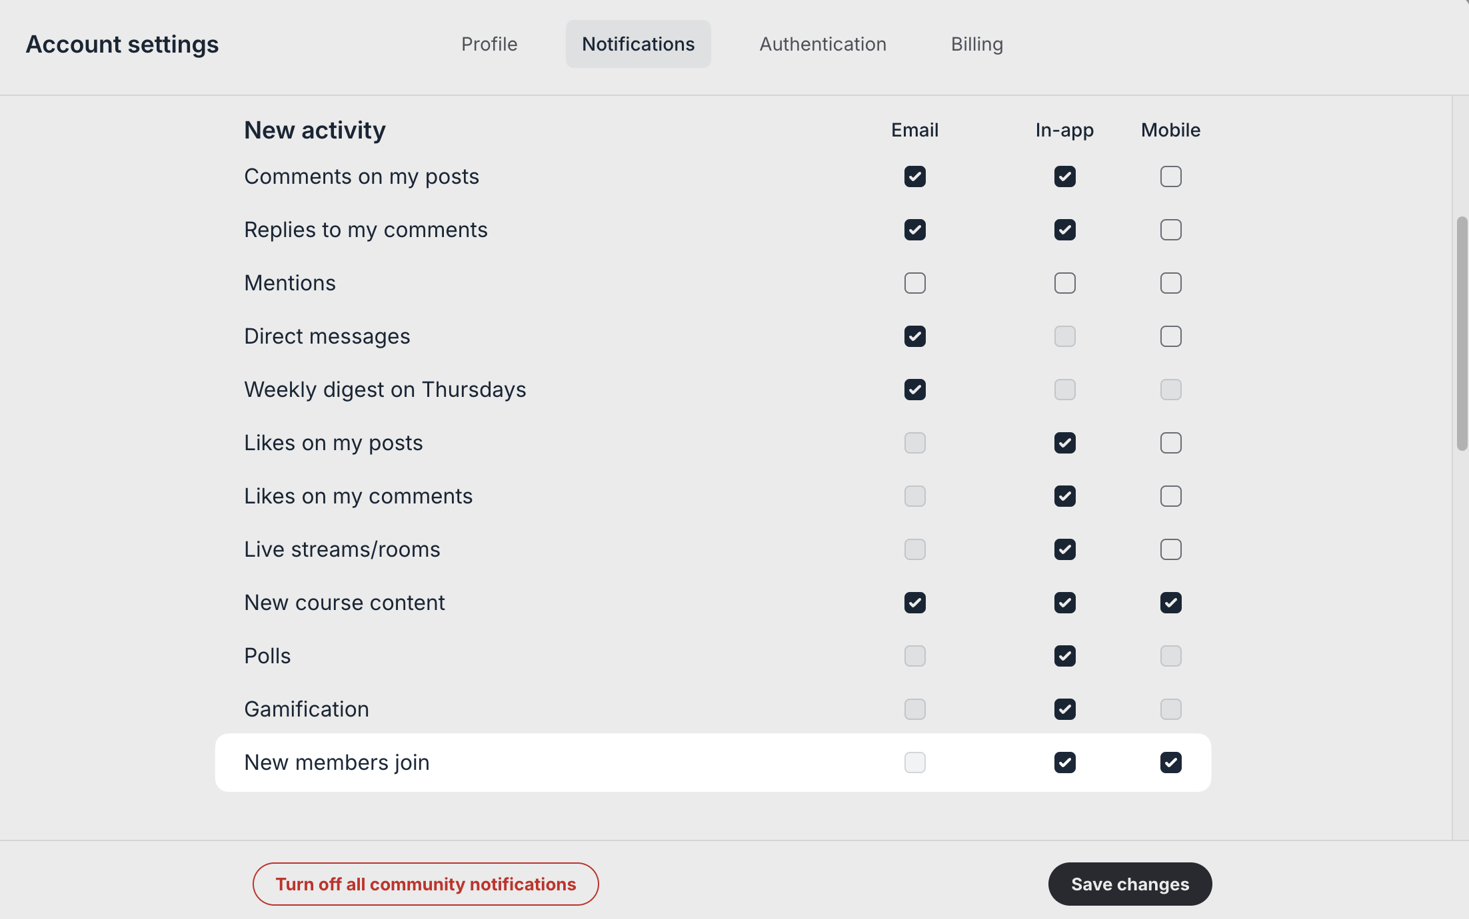Turn off In-app for Gamification
This screenshot has width=1469, height=919.
(1064, 709)
